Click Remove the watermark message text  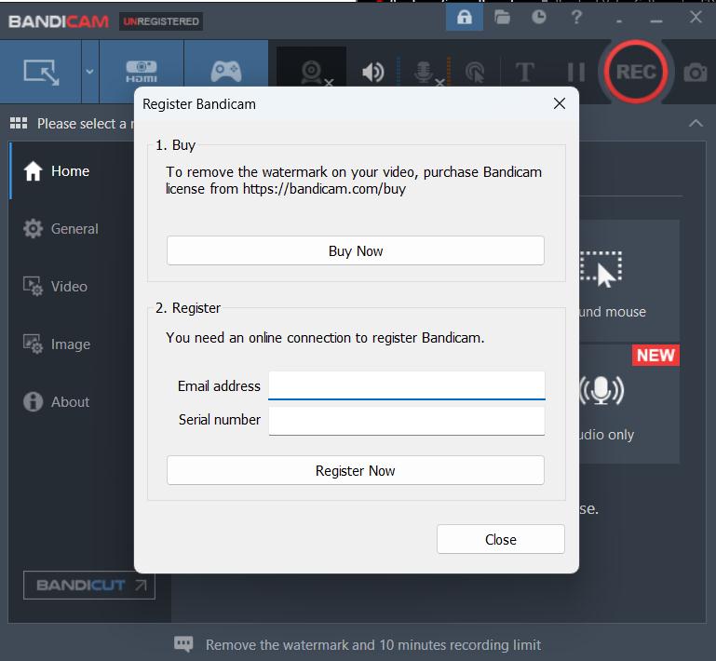pos(373,645)
